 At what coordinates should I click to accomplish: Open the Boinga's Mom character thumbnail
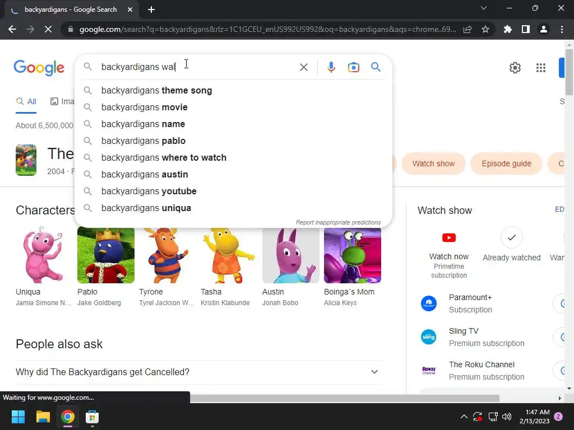coord(352,255)
